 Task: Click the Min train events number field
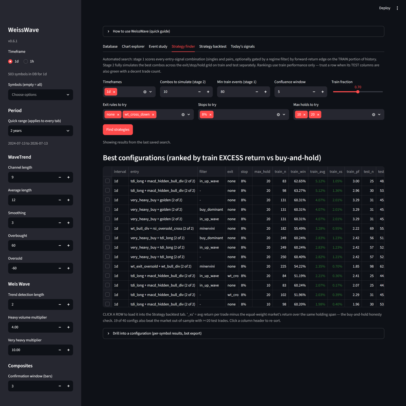coord(235,92)
